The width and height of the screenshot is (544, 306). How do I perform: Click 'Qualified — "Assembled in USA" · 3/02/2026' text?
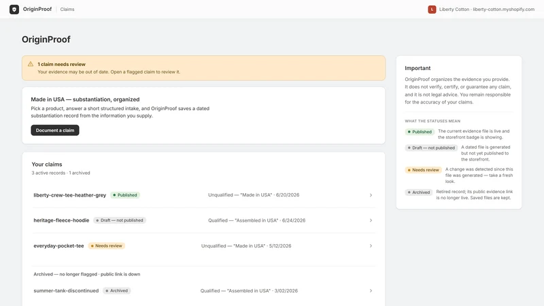[x=249, y=291]
